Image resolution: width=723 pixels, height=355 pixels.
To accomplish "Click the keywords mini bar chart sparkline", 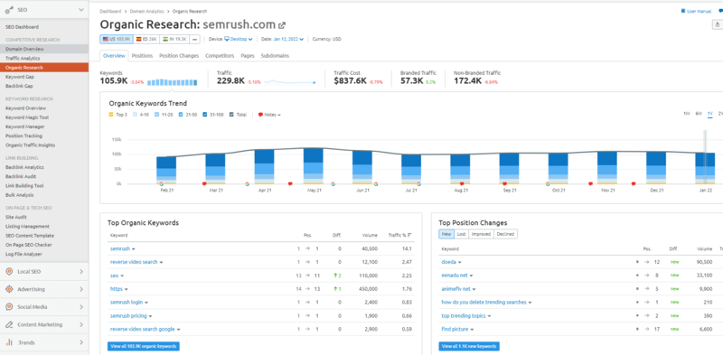I will pos(173,82).
